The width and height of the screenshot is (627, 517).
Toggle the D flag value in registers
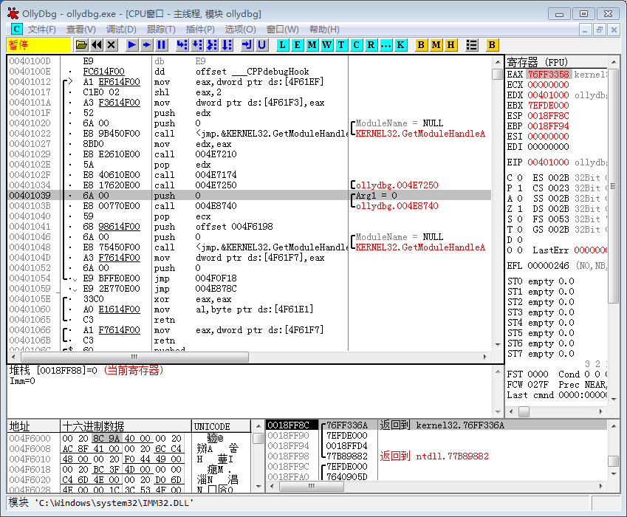click(520, 240)
